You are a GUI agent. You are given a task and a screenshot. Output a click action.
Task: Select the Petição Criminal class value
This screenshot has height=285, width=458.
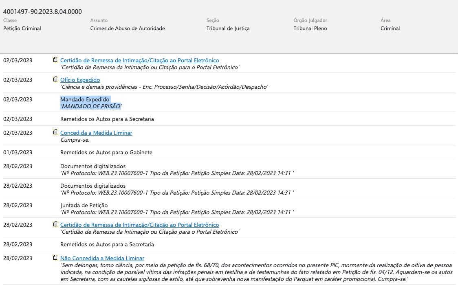click(x=22, y=28)
